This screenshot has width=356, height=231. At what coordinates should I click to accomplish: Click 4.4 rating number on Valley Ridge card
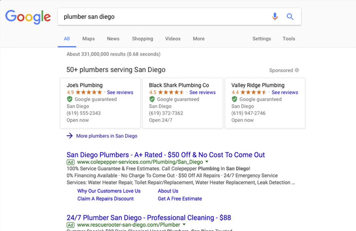pos(235,92)
